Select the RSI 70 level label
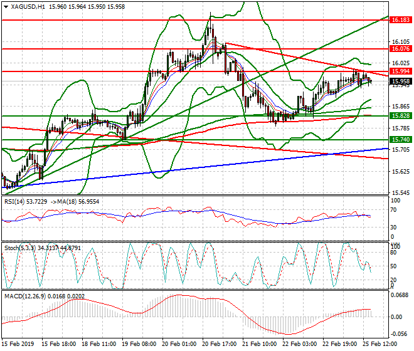Screen dimensions: 414x351 (393, 210)
